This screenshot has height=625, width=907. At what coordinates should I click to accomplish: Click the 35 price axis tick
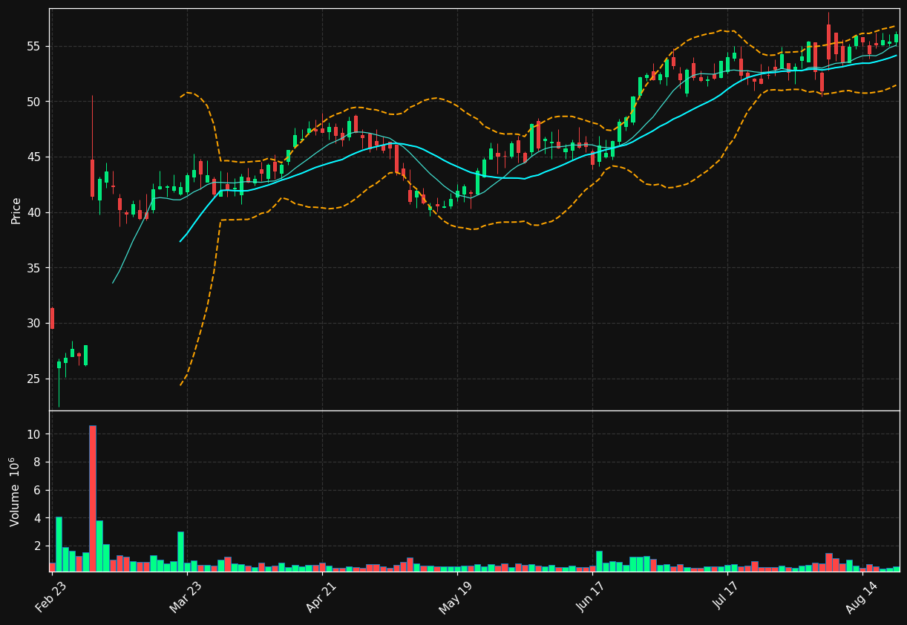(34, 268)
